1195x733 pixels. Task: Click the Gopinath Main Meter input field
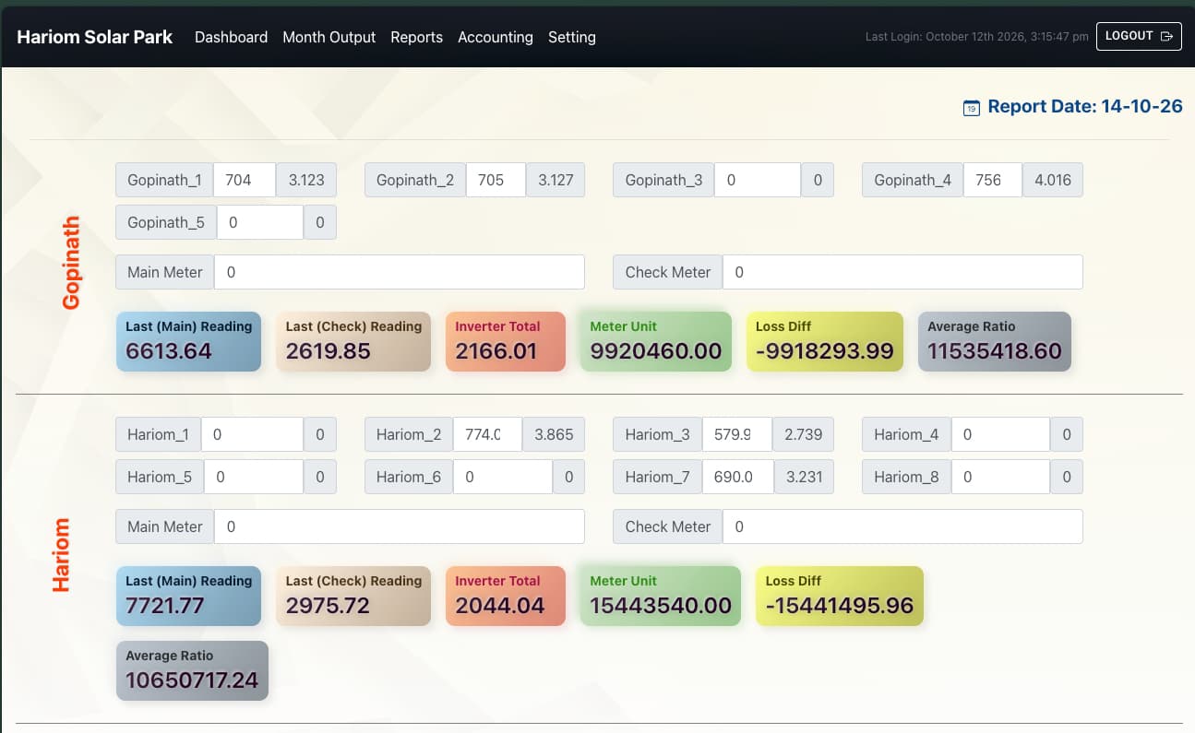[x=400, y=272]
